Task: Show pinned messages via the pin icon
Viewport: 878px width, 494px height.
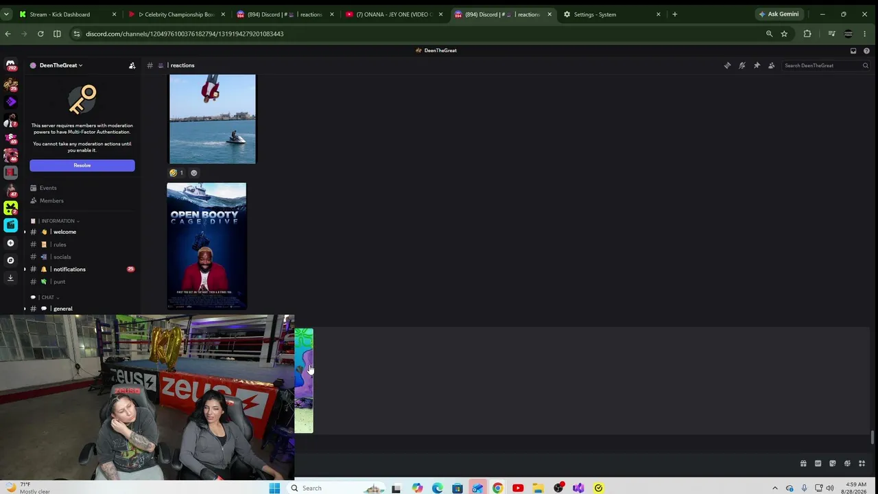Action: point(757,65)
